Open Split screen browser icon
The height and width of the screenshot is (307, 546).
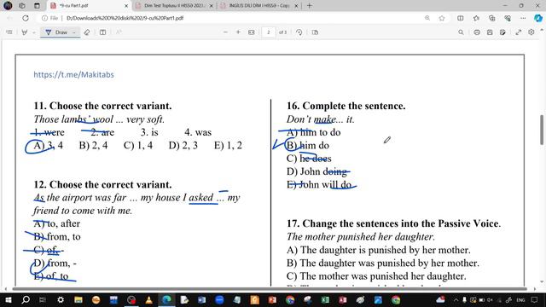(461, 18)
